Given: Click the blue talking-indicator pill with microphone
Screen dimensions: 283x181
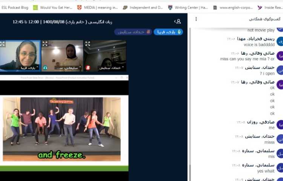Looking at the screenshot, I should 168,32.
